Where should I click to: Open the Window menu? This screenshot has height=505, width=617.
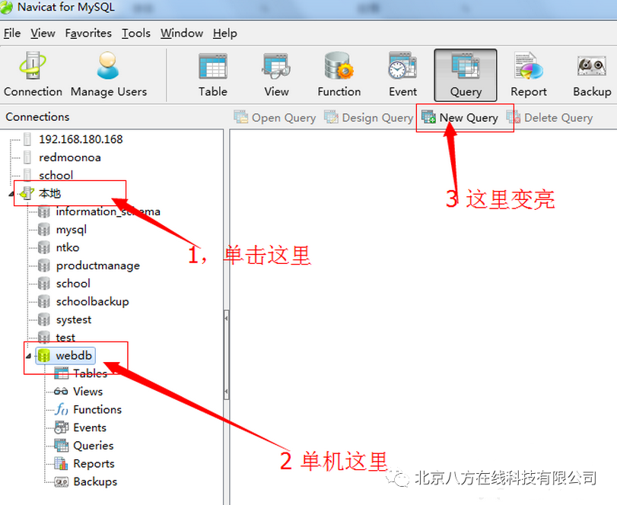pyautogui.click(x=181, y=33)
